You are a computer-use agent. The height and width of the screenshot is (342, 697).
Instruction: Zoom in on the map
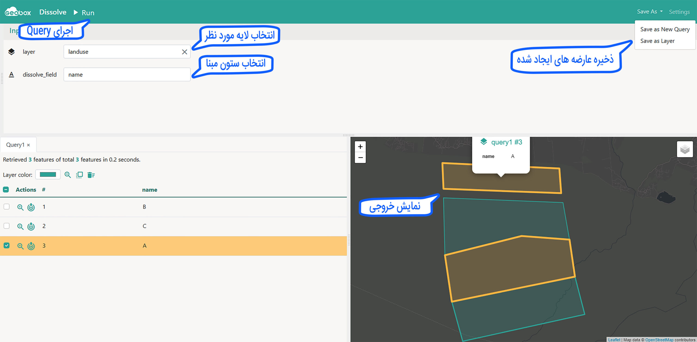pyautogui.click(x=360, y=147)
